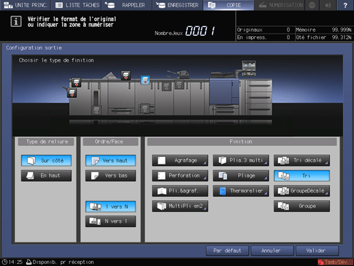Select the highlighted blue output tray icon

(145, 80)
